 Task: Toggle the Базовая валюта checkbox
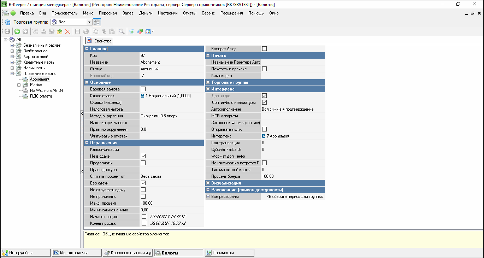143,89
